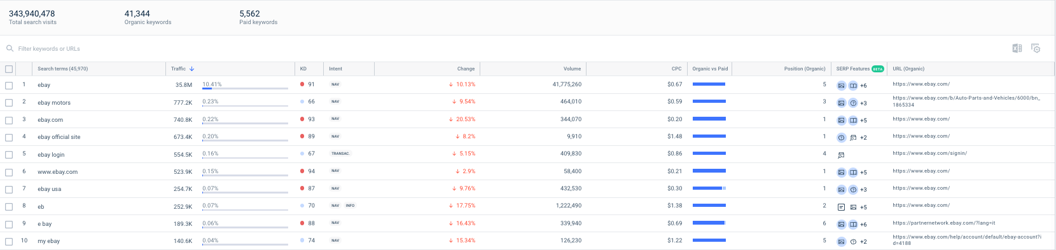Sort by the Position (Organic) column header
Image resolution: width=1056 pixels, height=250 pixels.
[805, 69]
